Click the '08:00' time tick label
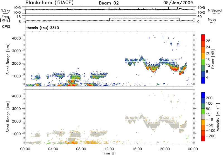 81,149
